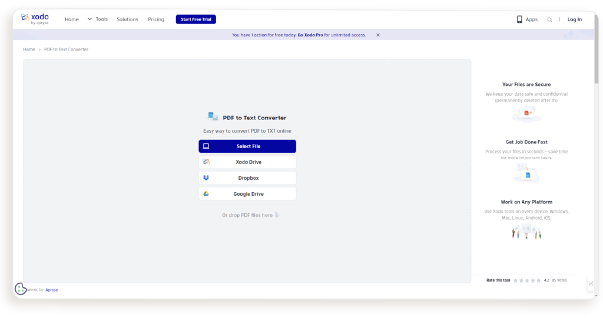Screen dimensions: 603x318
Task: Rate this tool three stars
Action: [x=527, y=280]
